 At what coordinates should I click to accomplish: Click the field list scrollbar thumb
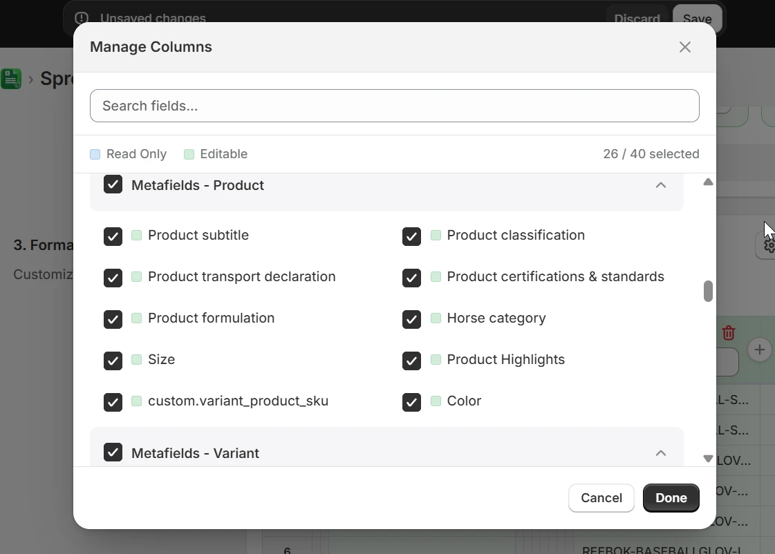[708, 291]
